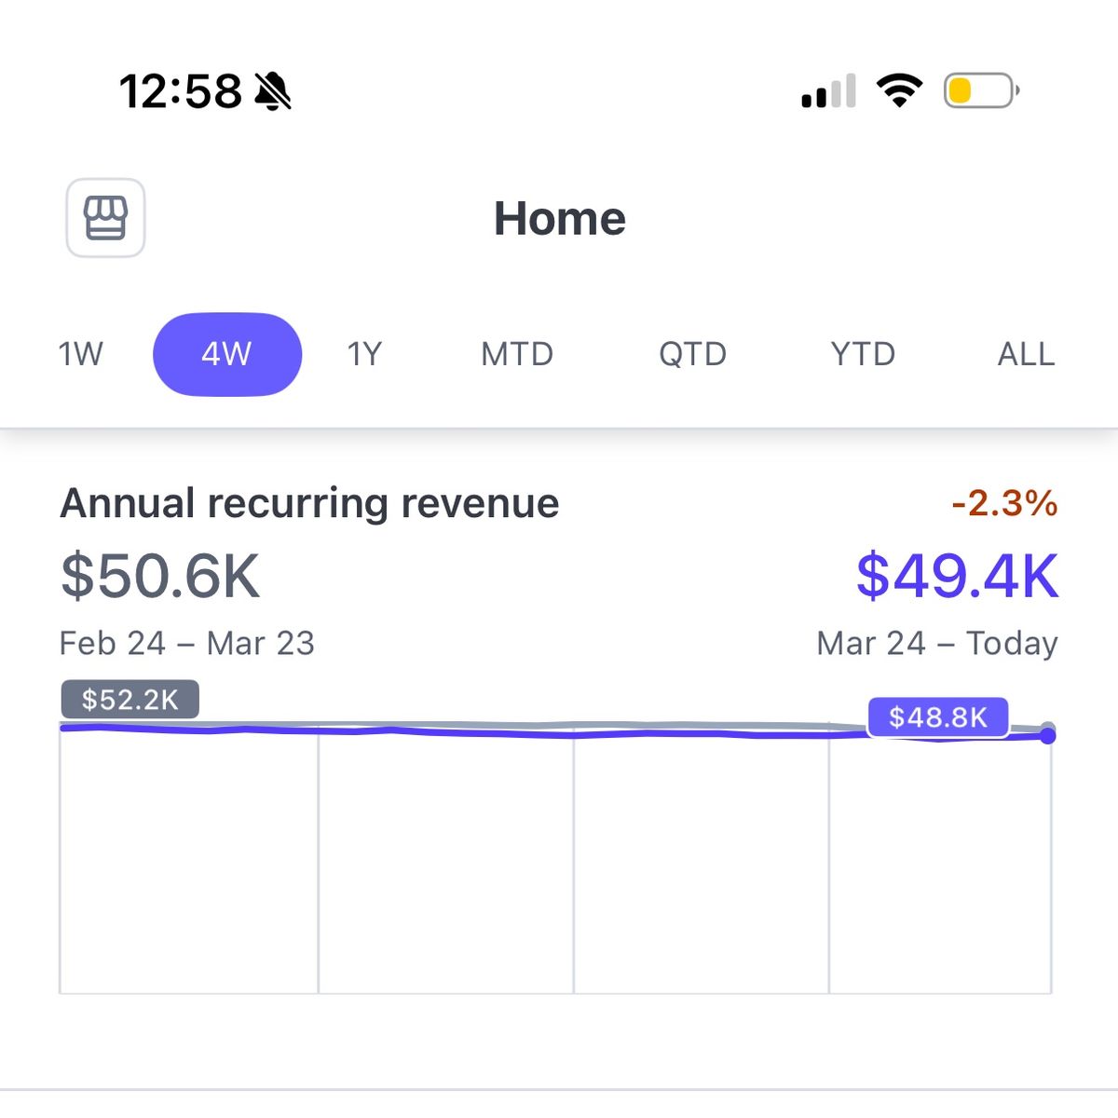The height and width of the screenshot is (1118, 1118).
Task: Tap the Home title
Action: pos(559,218)
